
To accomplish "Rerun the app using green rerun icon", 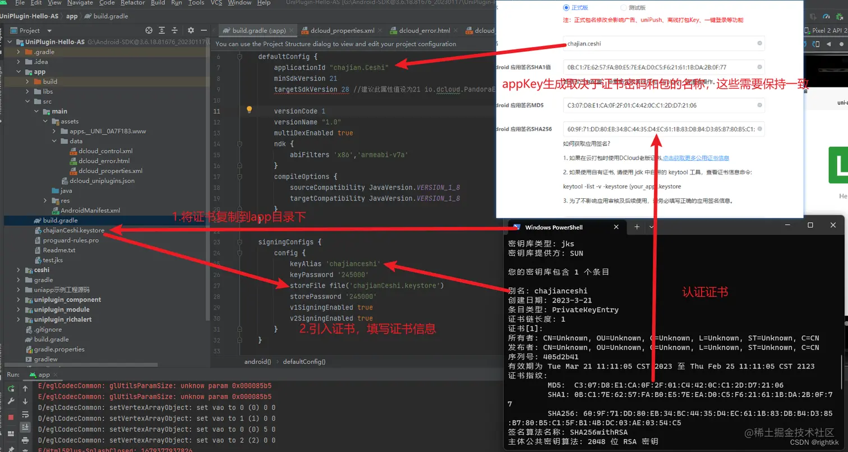I will point(11,389).
